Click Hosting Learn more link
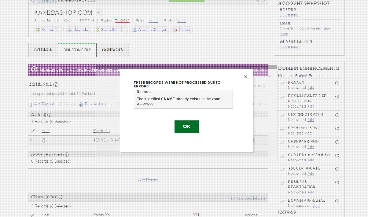Screen dimensions: 368x217 [x=290, y=15]
